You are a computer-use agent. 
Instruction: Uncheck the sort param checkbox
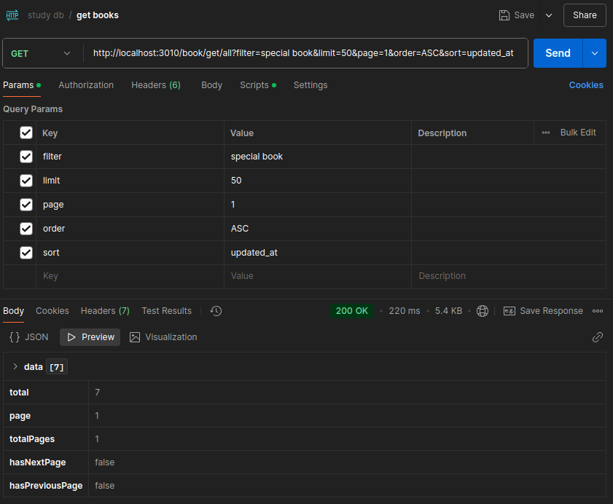click(26, 253)
